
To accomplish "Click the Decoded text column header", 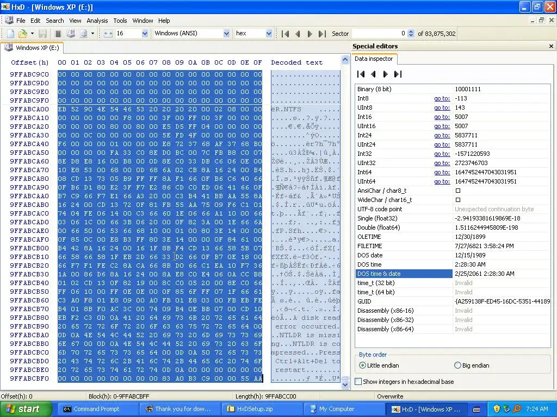I will tap(296, 63).
